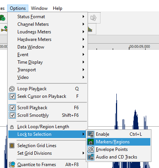Click the Enable lock icon in submenu

(91, 134)
